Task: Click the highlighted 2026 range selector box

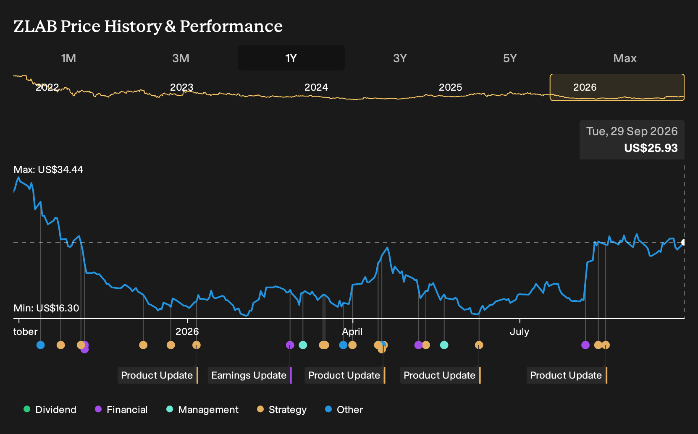Action: 617,87
